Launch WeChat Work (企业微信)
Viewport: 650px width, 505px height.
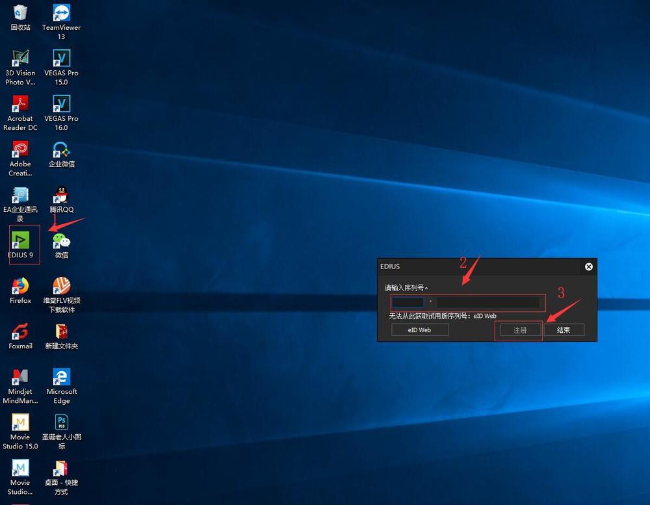coord(61,149)
